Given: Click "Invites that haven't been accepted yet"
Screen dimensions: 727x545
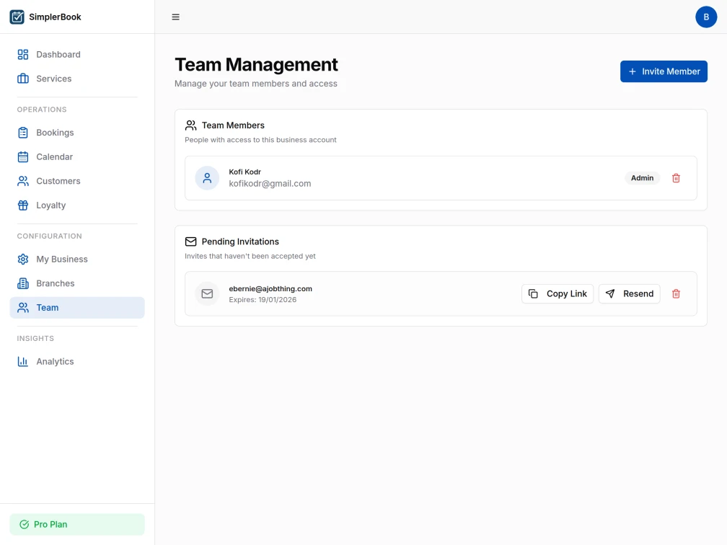Looking at the screenshot, I should (250, 257).
